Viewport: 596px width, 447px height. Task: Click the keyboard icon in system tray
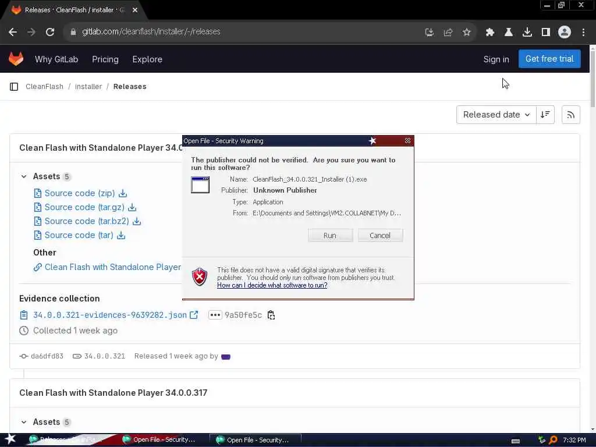[516, 441]
